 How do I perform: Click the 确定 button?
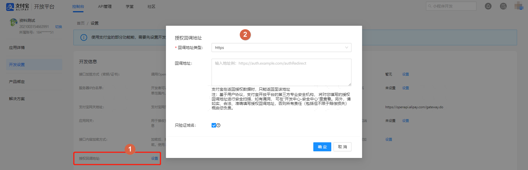tap(322, 147)
